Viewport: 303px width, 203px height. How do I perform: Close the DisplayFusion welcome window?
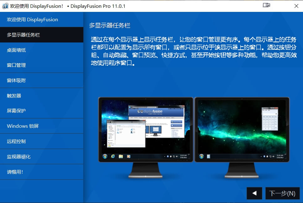[x=296, y=6]
